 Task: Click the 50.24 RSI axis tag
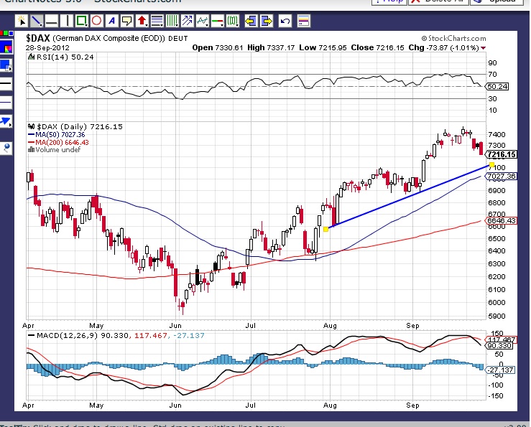coord(497,87)
